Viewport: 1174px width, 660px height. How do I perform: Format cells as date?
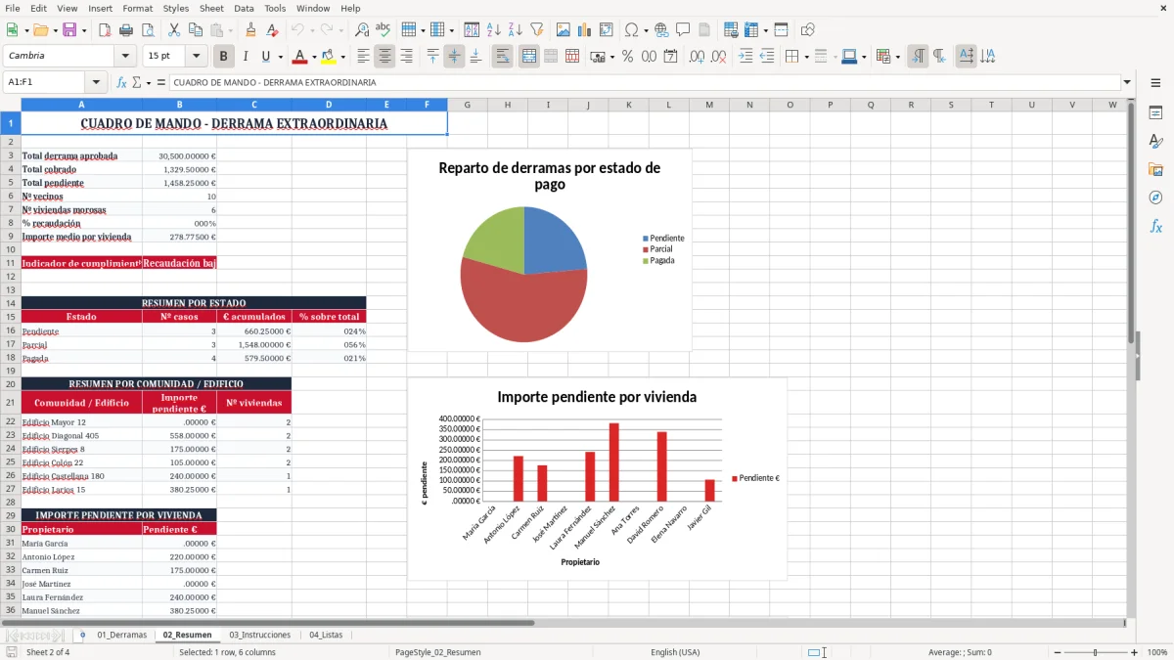click(670, 57)
